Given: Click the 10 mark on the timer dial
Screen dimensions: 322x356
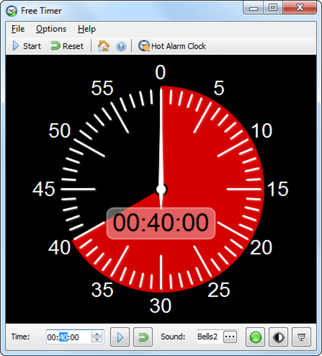Looking at the screenshot, I should [262, 131].
